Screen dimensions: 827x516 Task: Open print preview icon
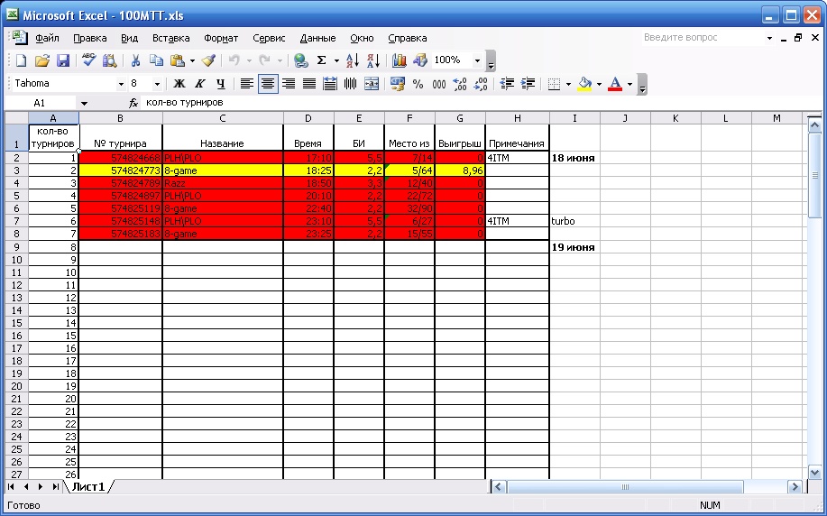(109, 60)
